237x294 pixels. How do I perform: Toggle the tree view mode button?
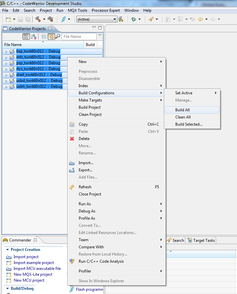pos(26,37)
